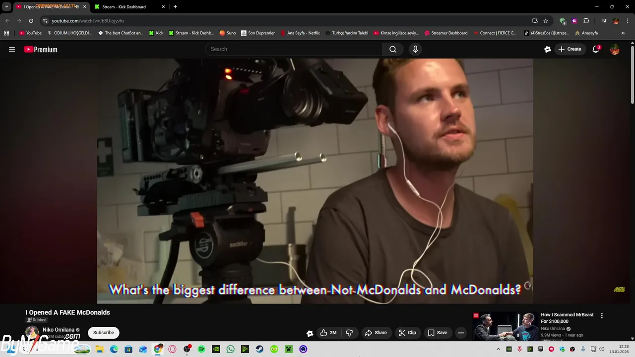The height and width of the screenshot is (357, 635).
Task: Launch Steam from the taskbar
Action: pos(259,349)
